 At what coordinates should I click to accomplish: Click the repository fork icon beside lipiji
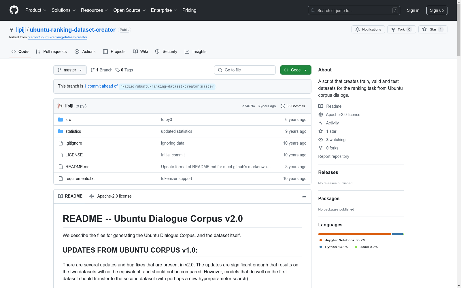click(x=12, y=30)
